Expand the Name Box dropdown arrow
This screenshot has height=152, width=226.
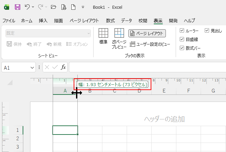click(x=32, y=68)
